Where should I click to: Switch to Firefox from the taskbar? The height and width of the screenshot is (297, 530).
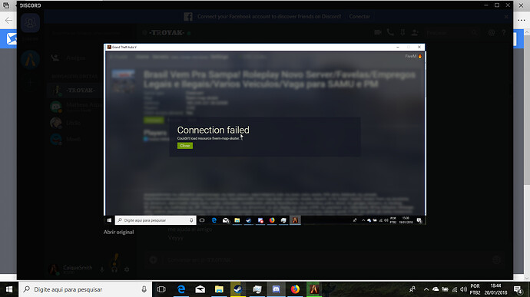(x=295, y=289)
